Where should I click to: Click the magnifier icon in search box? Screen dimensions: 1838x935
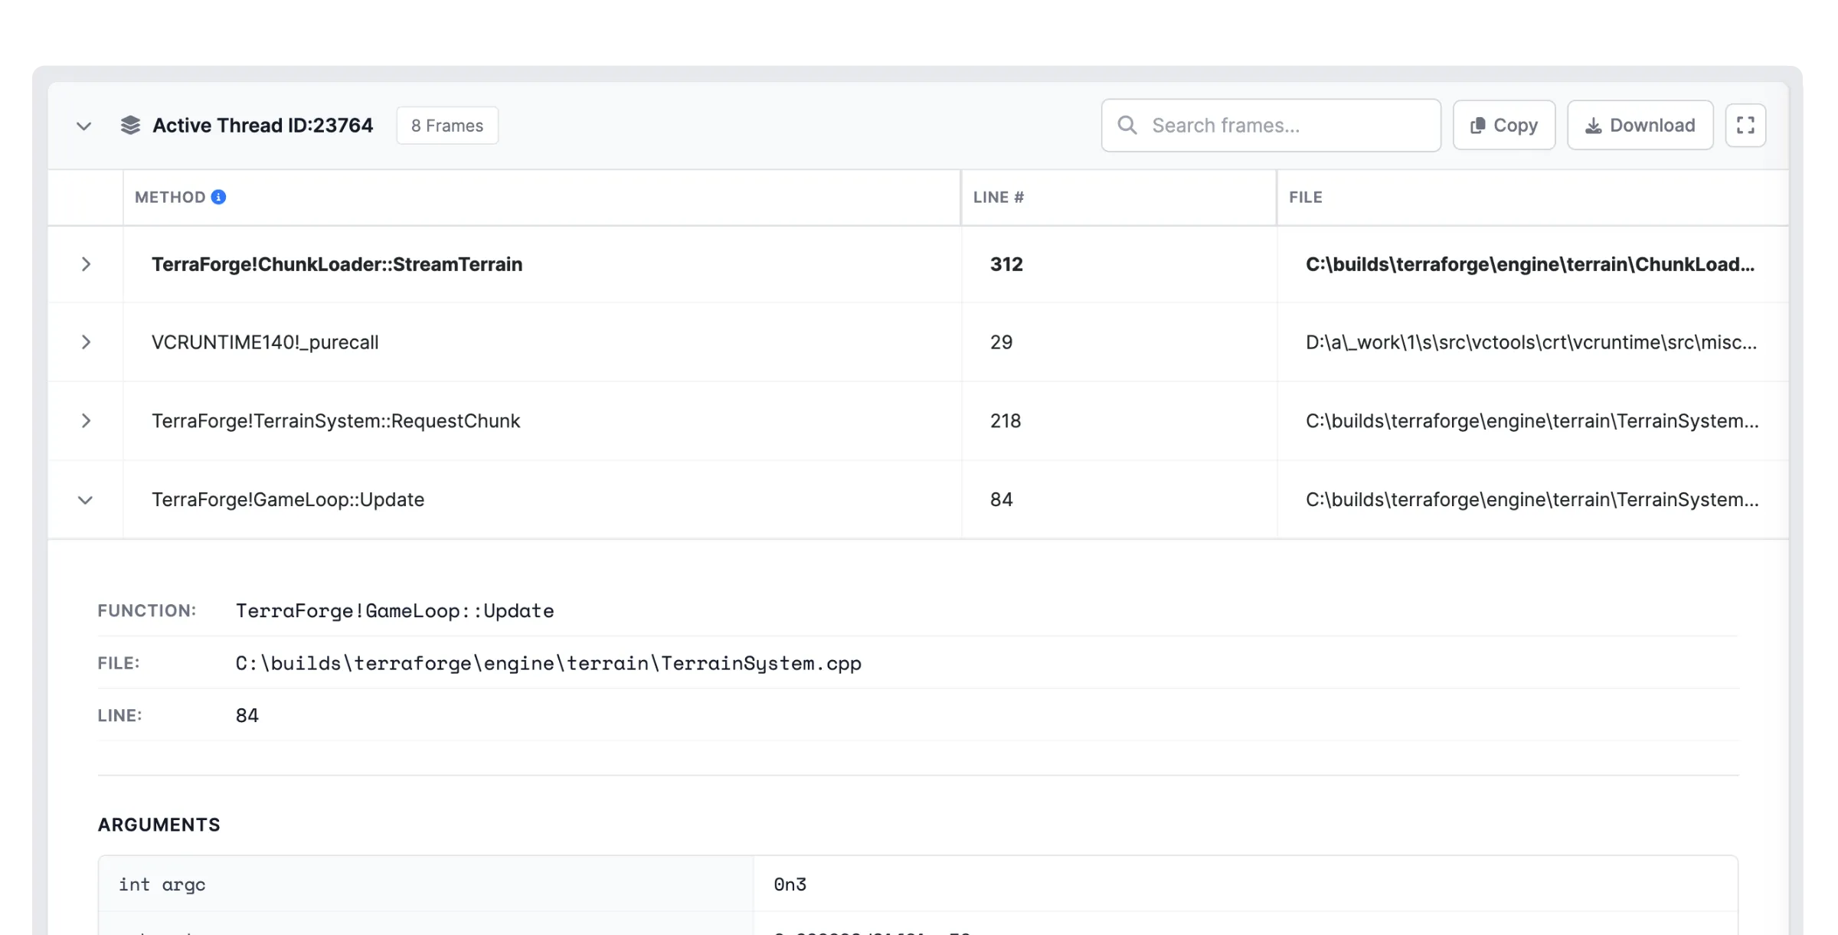1127,125
